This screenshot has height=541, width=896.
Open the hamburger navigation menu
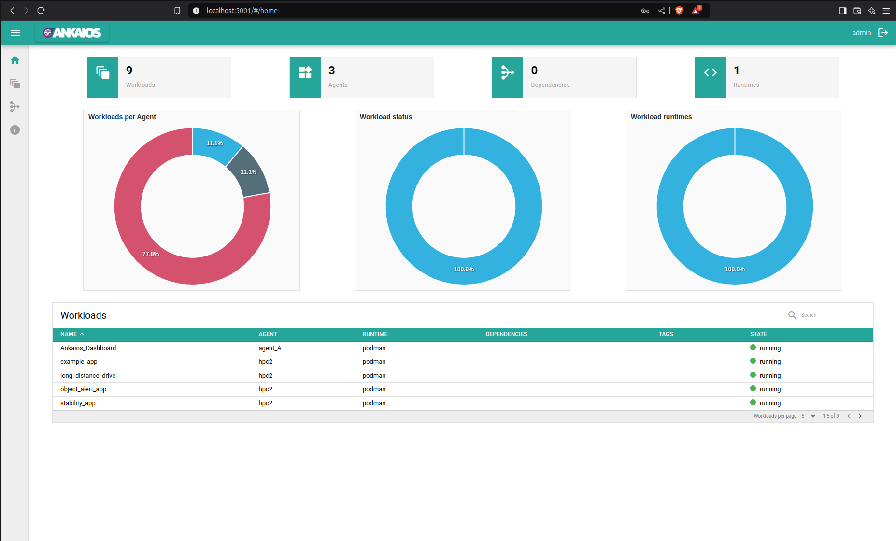(15, 33)
